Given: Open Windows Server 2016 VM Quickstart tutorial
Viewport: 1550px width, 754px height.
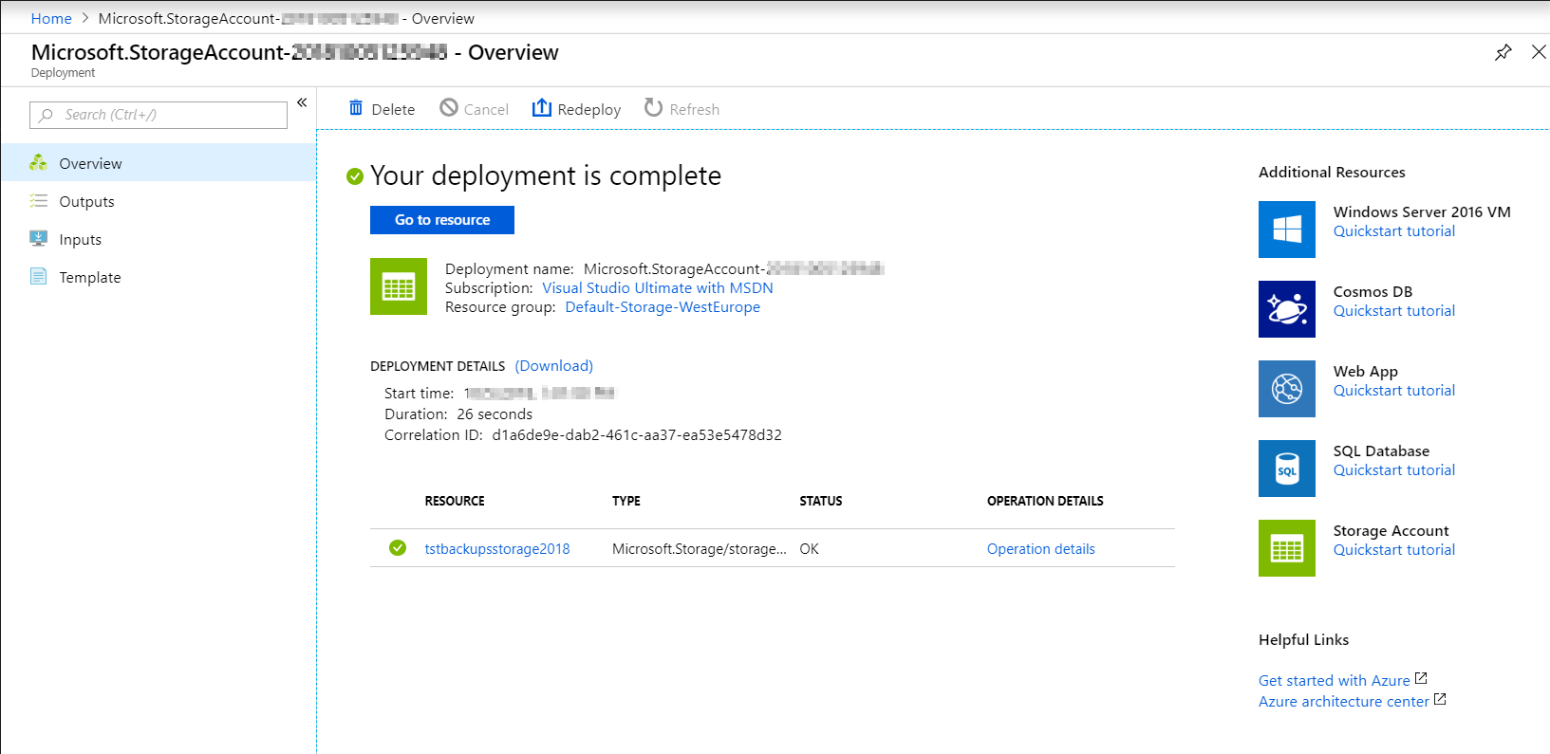Looking at the screenshot, I should [x=1394, y=231].
